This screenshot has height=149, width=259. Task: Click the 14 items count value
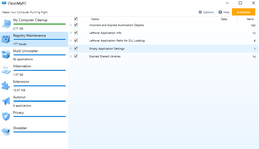pyautogui.click(x=254, y=56)
